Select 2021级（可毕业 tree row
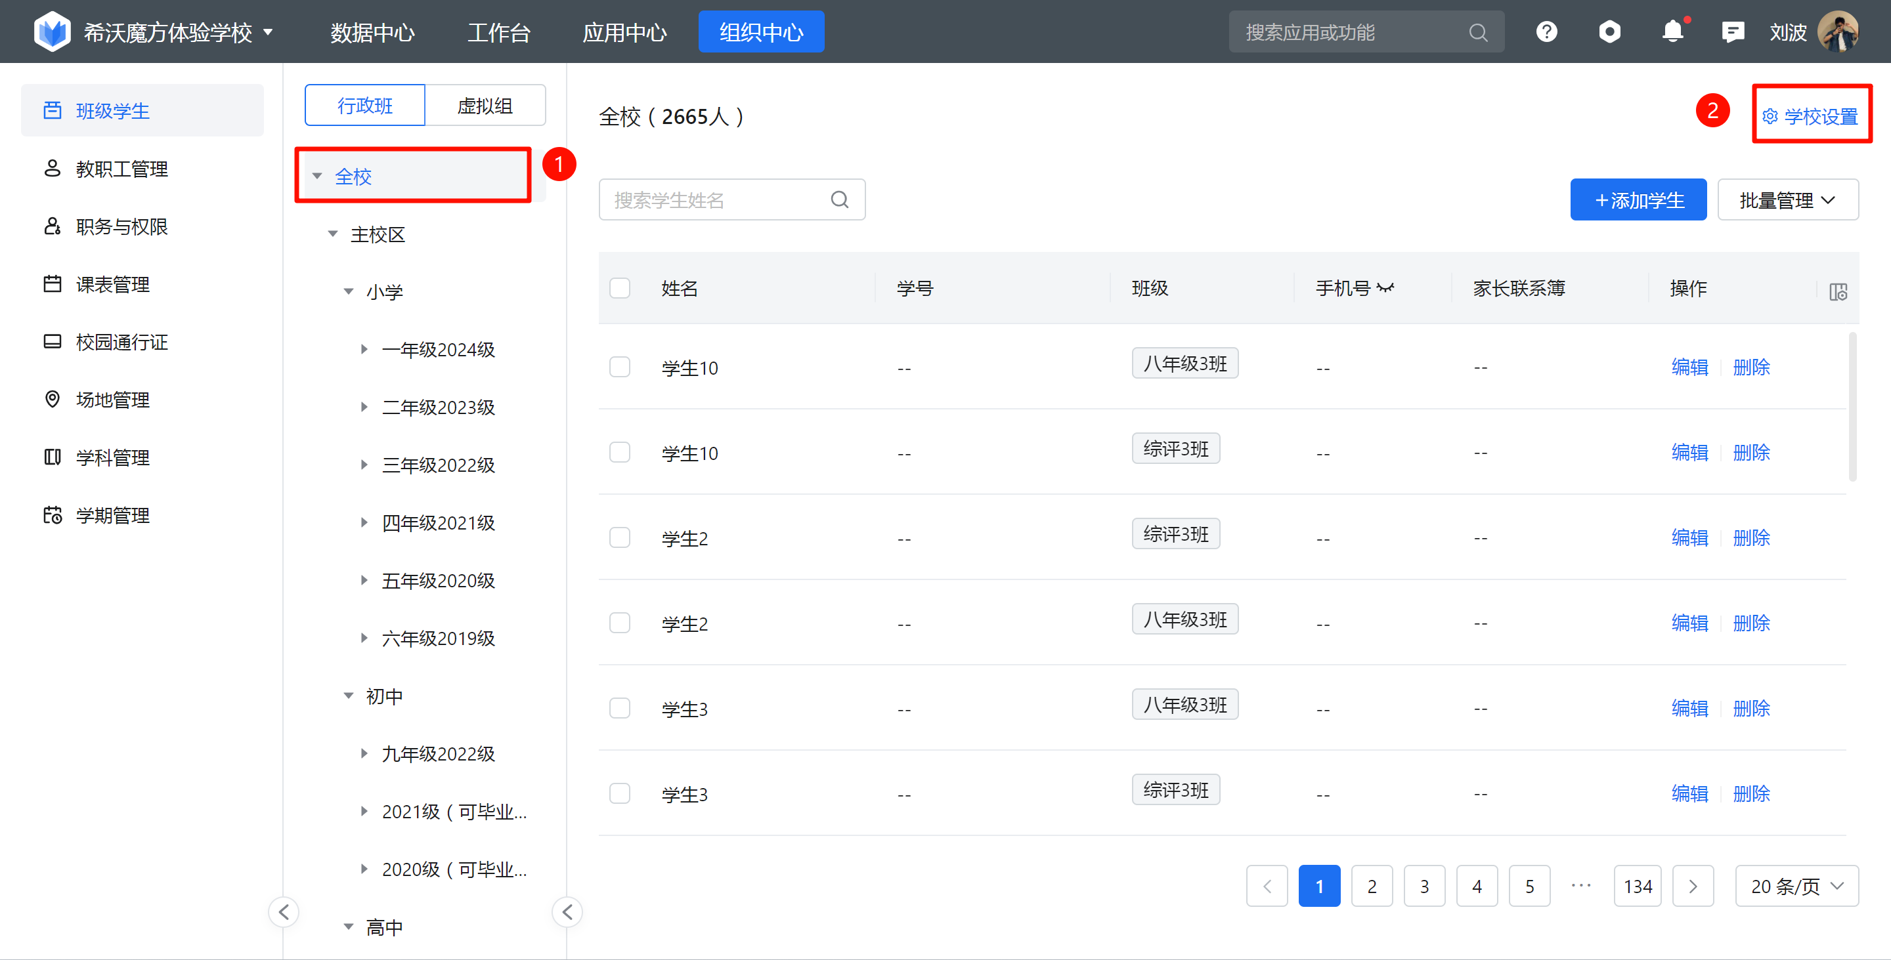 coord(454,811)
